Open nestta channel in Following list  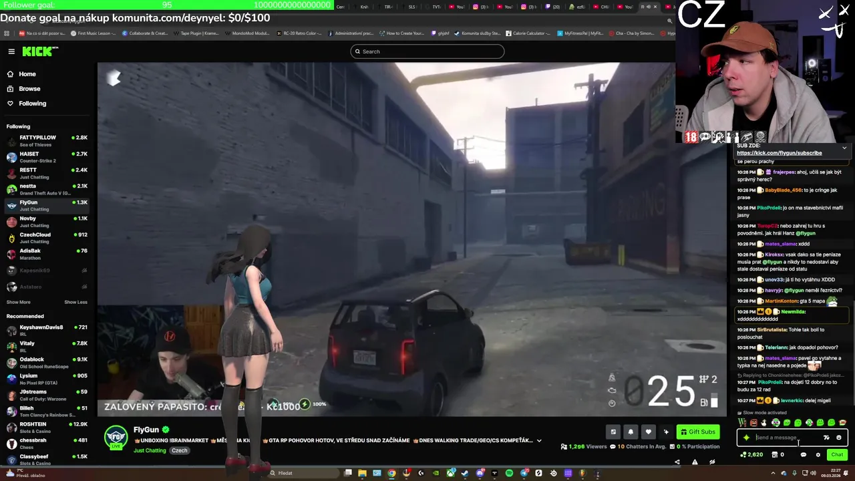(47, 189)
